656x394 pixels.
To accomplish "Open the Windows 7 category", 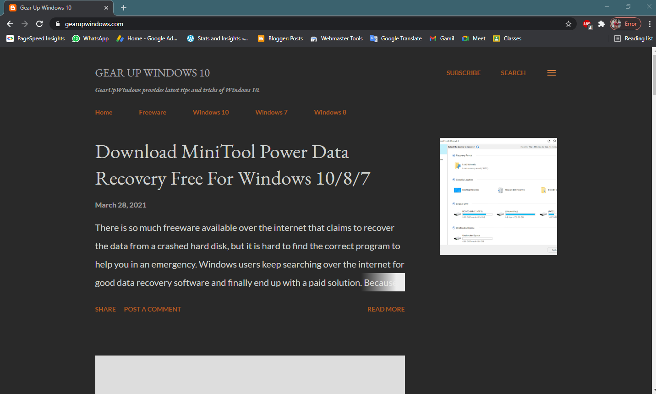I will tap(271, 112).
